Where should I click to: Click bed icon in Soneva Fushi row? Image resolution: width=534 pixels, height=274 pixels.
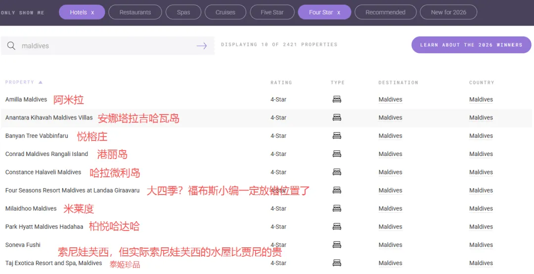click(x=337, y=245)
